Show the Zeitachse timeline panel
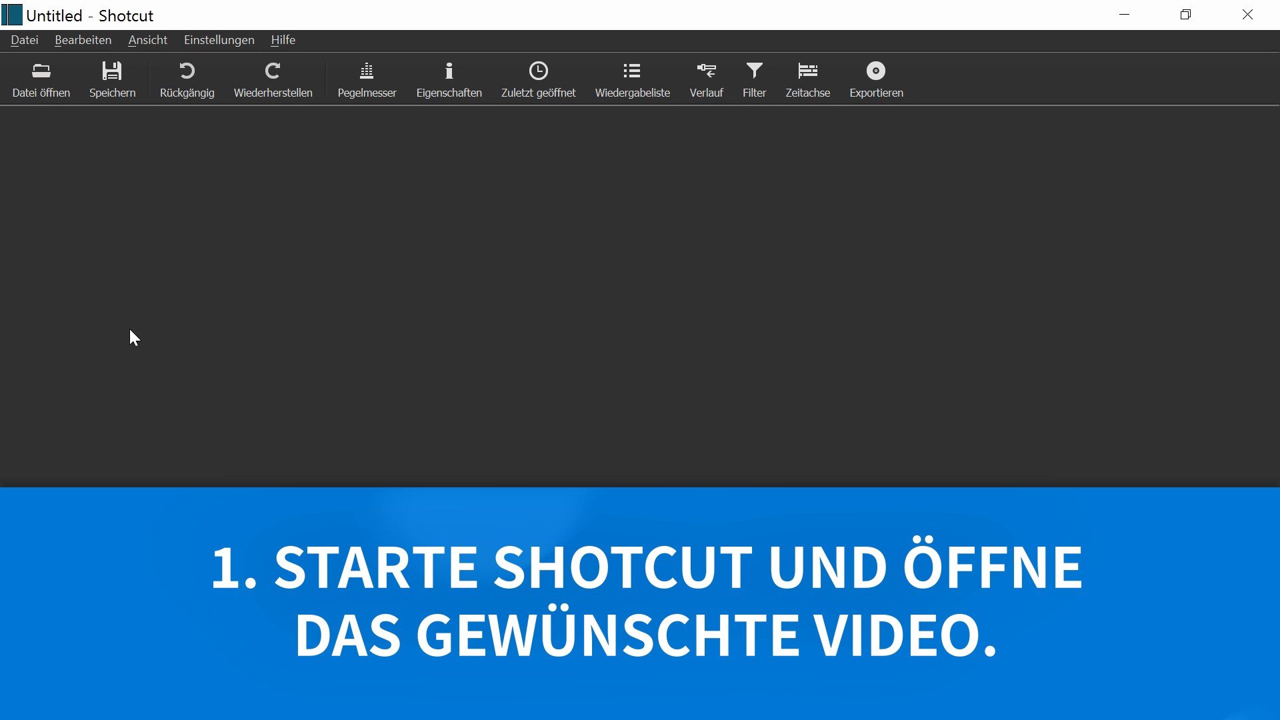 point(807,79)
